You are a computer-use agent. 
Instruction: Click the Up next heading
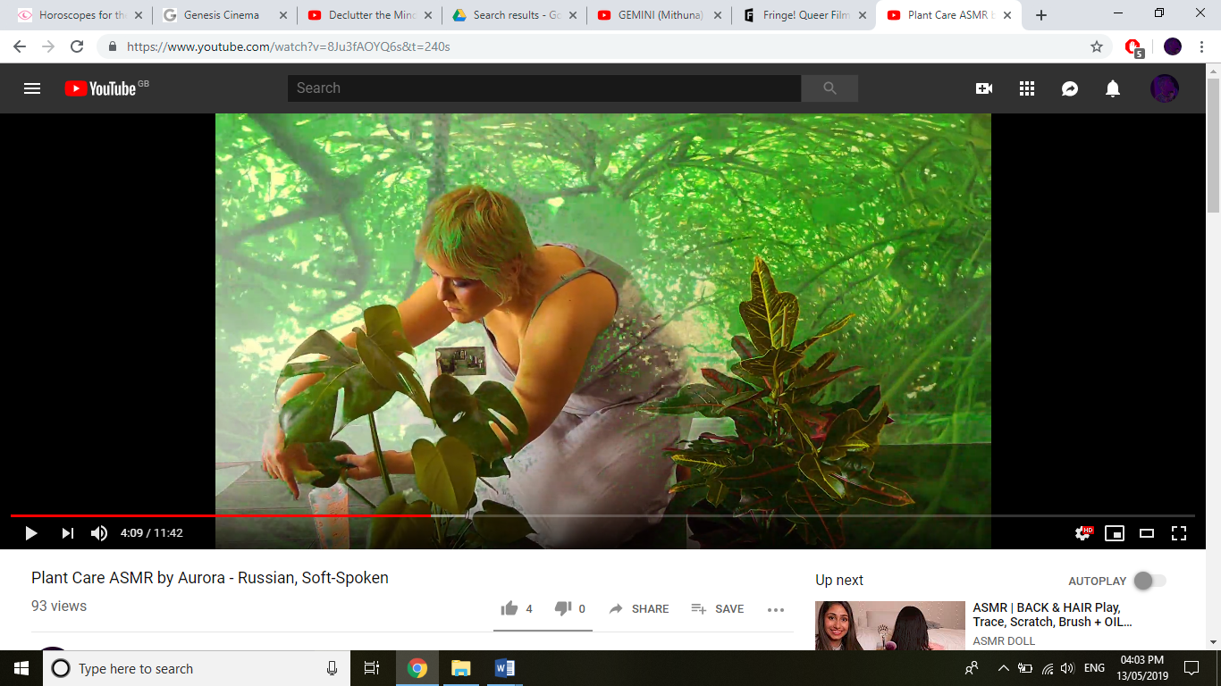pyautogui.click(x=839, y=581)
